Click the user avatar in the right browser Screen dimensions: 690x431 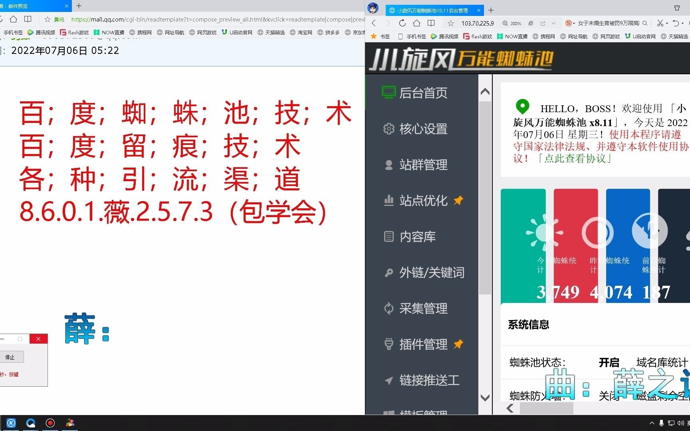click(x=373, y=8)
